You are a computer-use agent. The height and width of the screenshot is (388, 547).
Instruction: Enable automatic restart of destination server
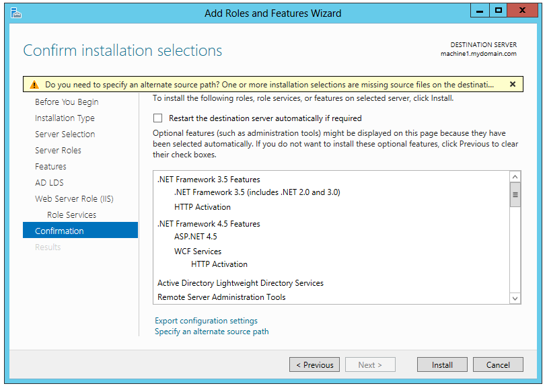[158, 118]
